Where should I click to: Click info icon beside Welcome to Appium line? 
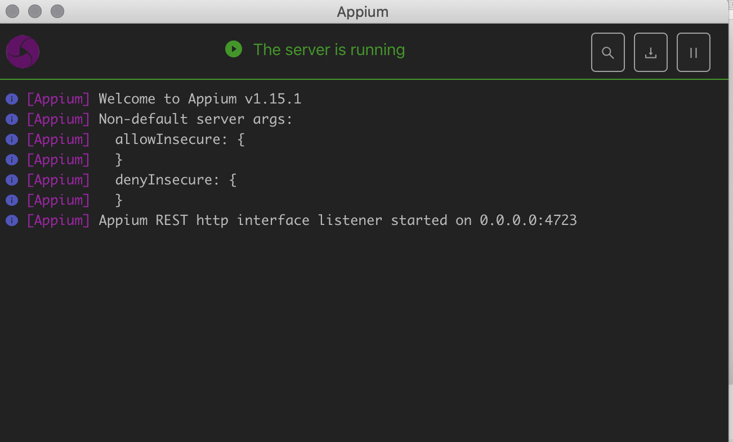[x=12, y=100]
